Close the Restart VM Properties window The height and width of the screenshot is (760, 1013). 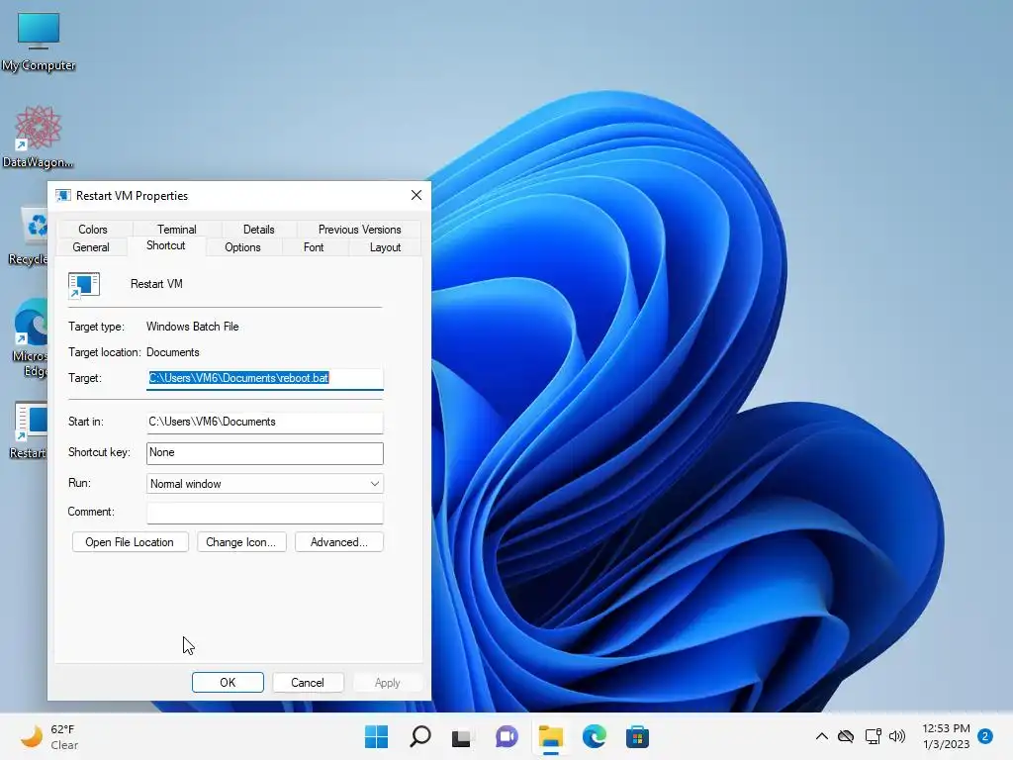[416, 195]
